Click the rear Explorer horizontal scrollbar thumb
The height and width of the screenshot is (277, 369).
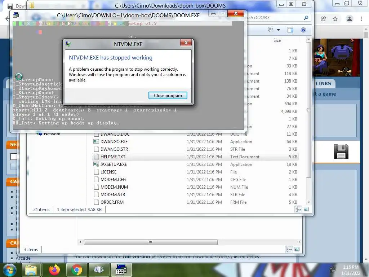(x=151, y=242)
